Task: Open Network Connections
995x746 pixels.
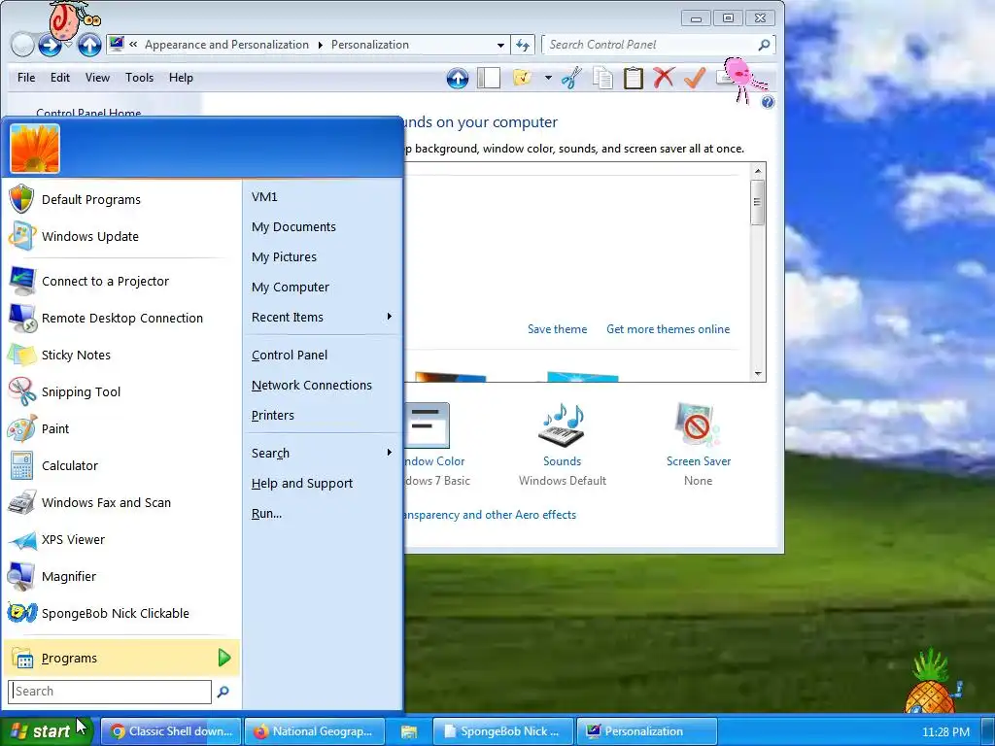Action: [x=323, y=385]
